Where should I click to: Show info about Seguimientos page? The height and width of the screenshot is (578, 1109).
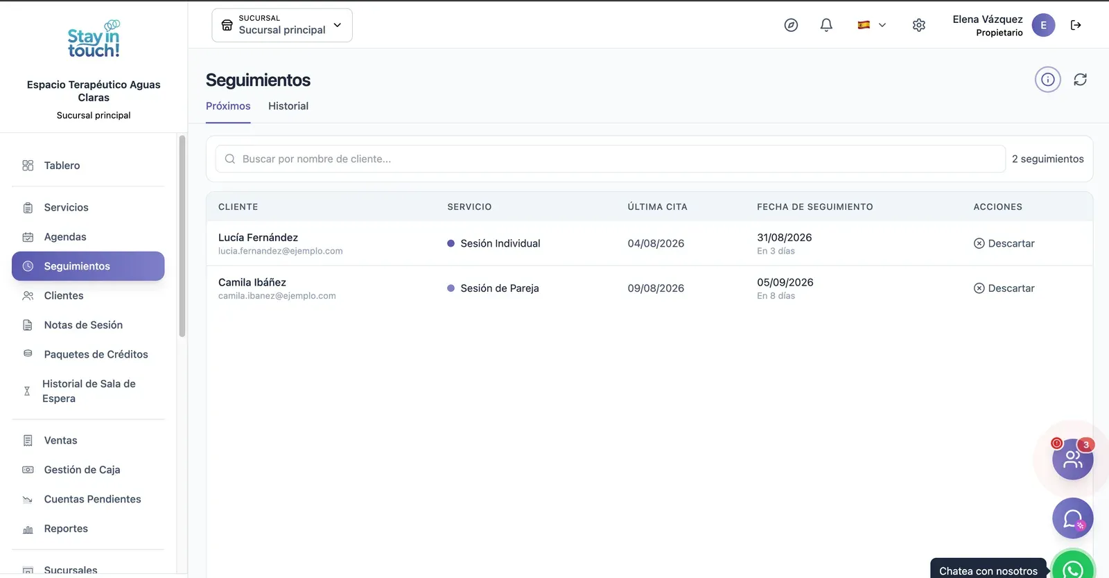click(1048, 80)
